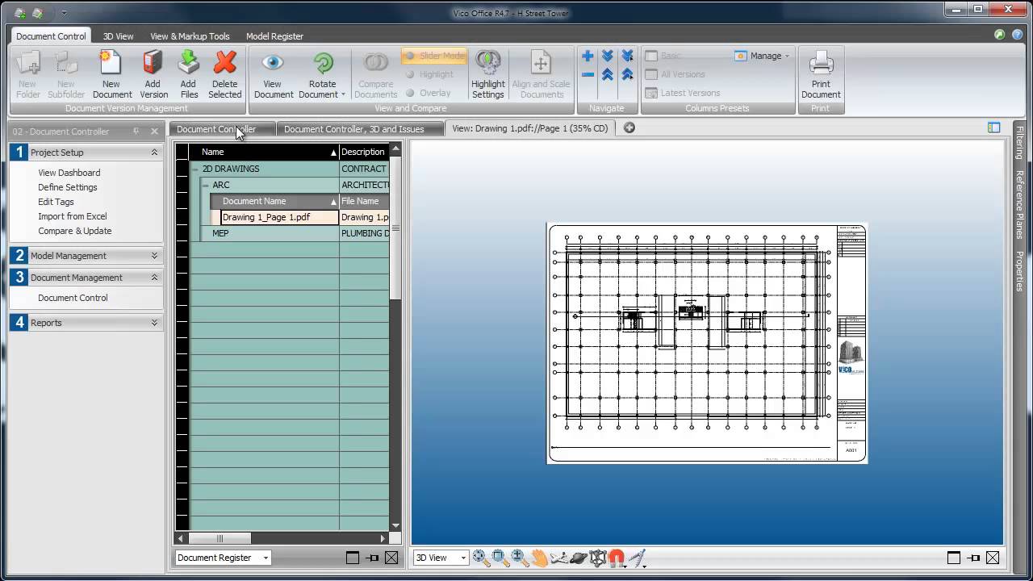Select the planet orbit tool
The image size is (1033, 581).
coord(579,558)
